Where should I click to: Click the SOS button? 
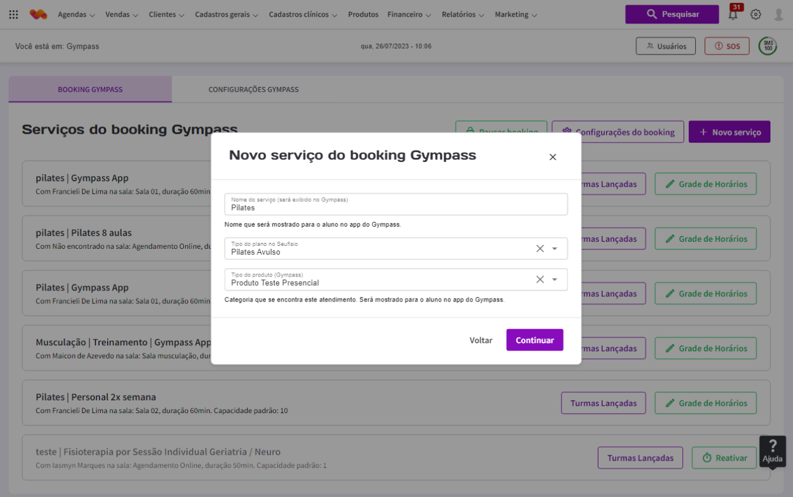727,46
